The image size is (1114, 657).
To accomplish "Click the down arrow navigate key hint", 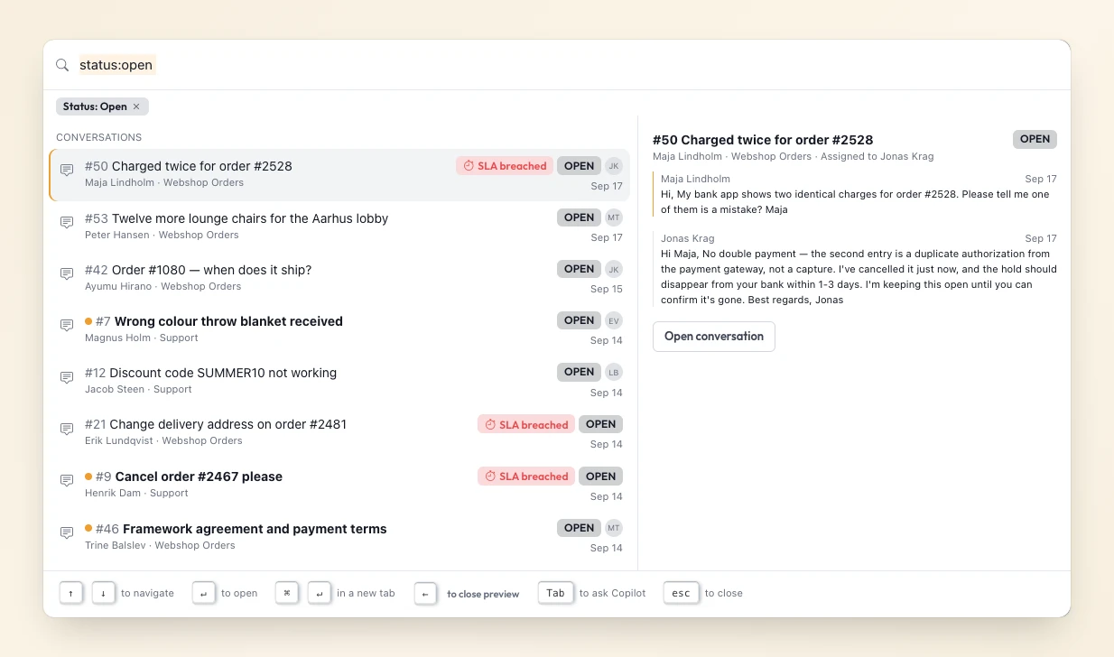I will (104, 593).
